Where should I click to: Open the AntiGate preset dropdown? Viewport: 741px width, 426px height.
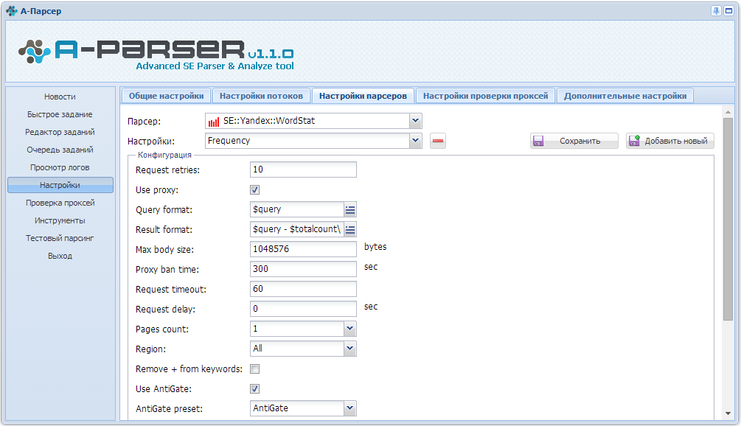click(x=349, y=408)
